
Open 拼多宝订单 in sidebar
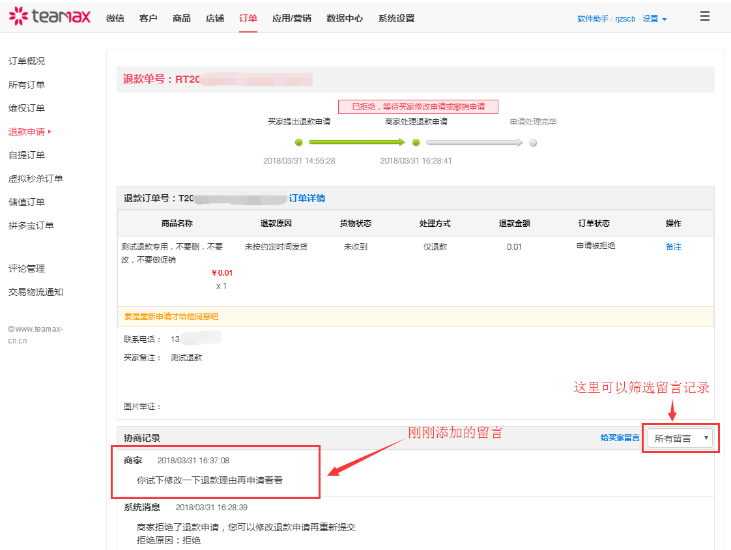[31, 225]
